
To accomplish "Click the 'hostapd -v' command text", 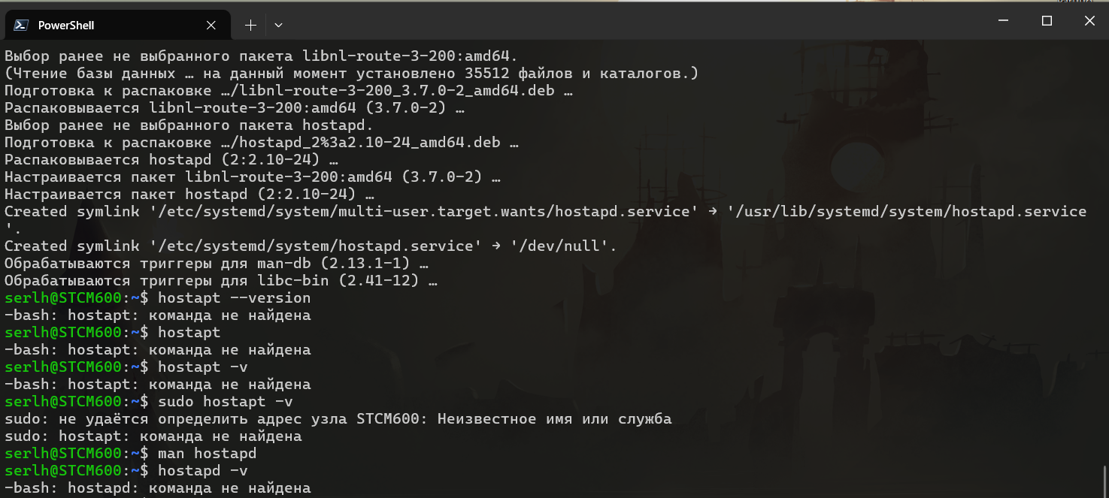I will [x=202, y=471].
